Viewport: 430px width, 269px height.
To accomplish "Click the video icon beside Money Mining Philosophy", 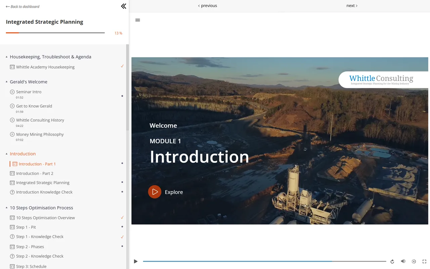I will pyautogui.click(x=12, y=134).
